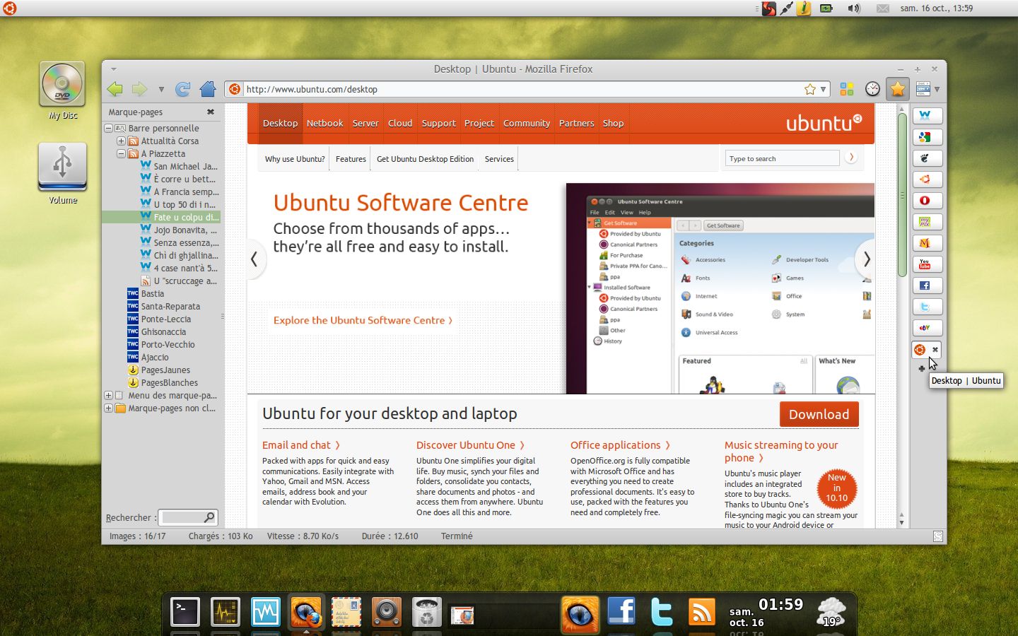This screenshot has height=636, width=1018.
Task: Open the volume control in top panel
Action: pyautogui.click(x=854, y=8)
